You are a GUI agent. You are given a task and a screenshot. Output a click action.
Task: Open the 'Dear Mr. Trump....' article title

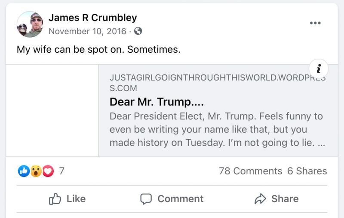[x=157, y=102]
